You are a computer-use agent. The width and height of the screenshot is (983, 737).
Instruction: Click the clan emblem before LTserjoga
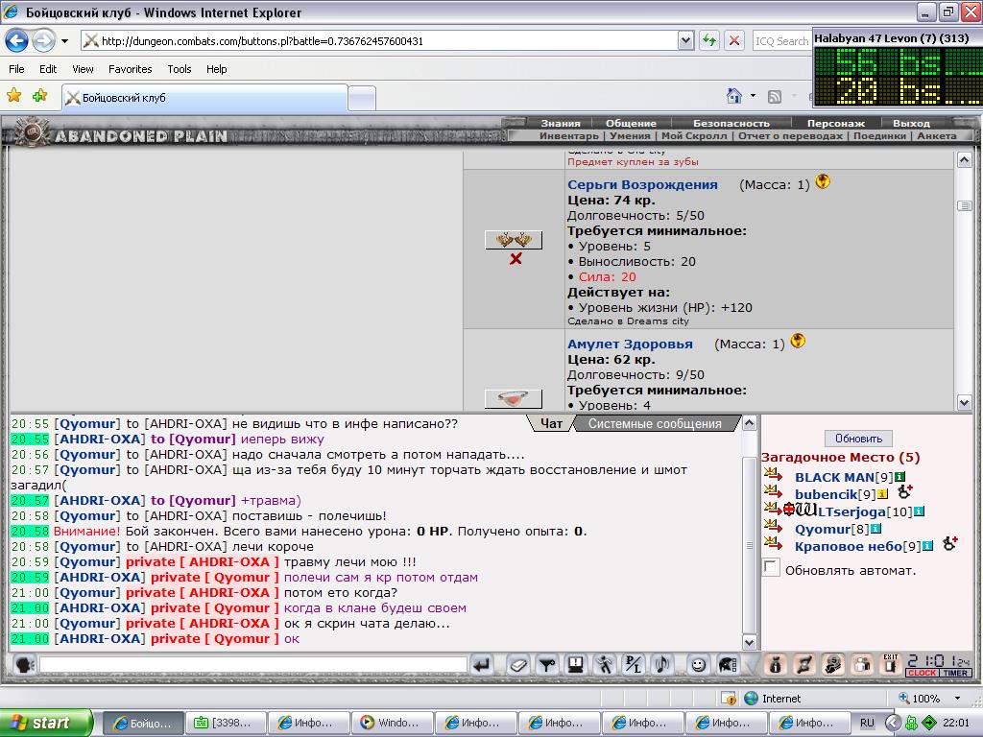806,510
